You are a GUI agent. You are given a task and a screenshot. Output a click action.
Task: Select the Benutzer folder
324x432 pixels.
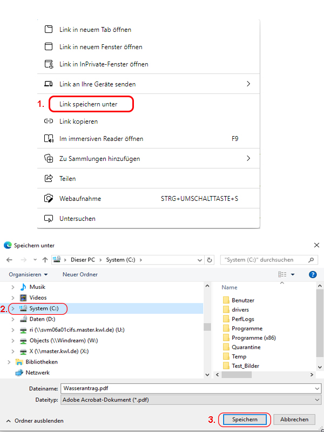coord(242,300)
